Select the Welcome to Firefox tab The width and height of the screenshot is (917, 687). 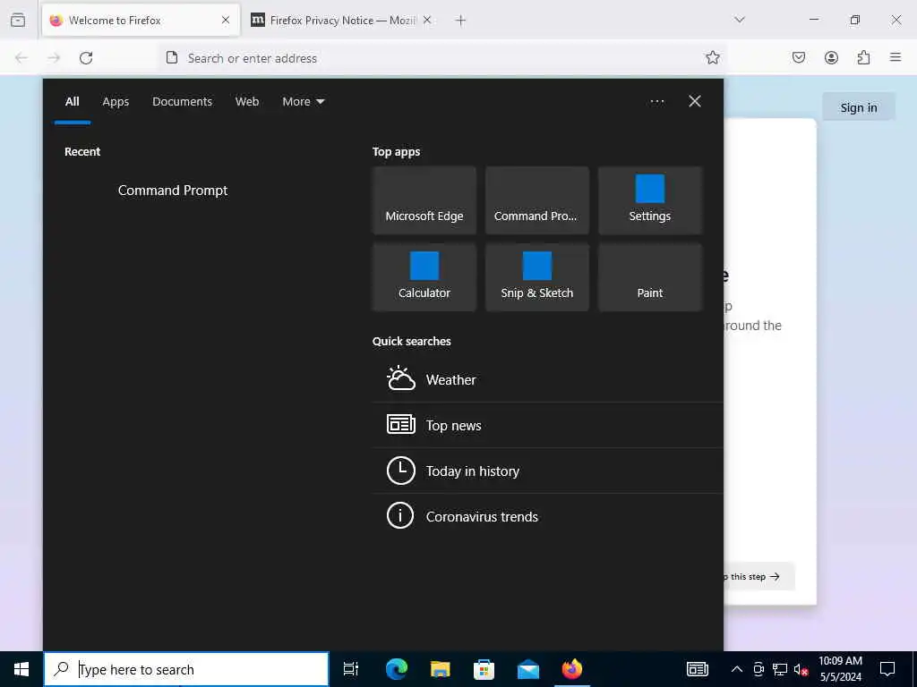tap(141, 21)
